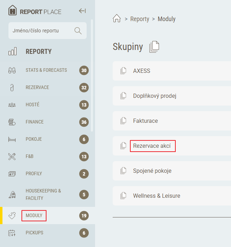Select the Moduly sidebar item
The image size is (231, 247).
point(34,215)
